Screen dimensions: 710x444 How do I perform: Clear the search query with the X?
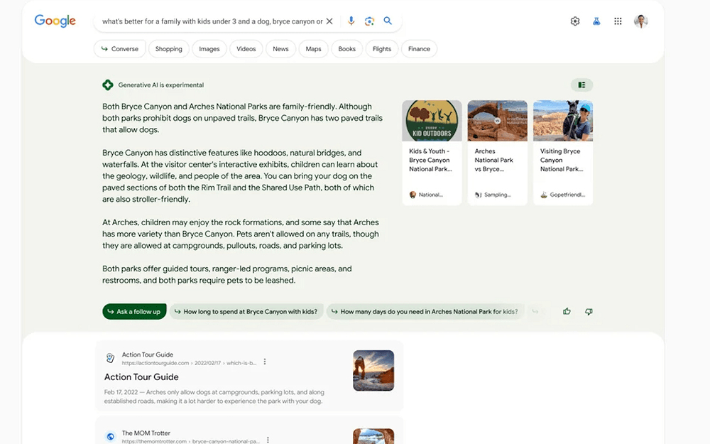point(329,21)
